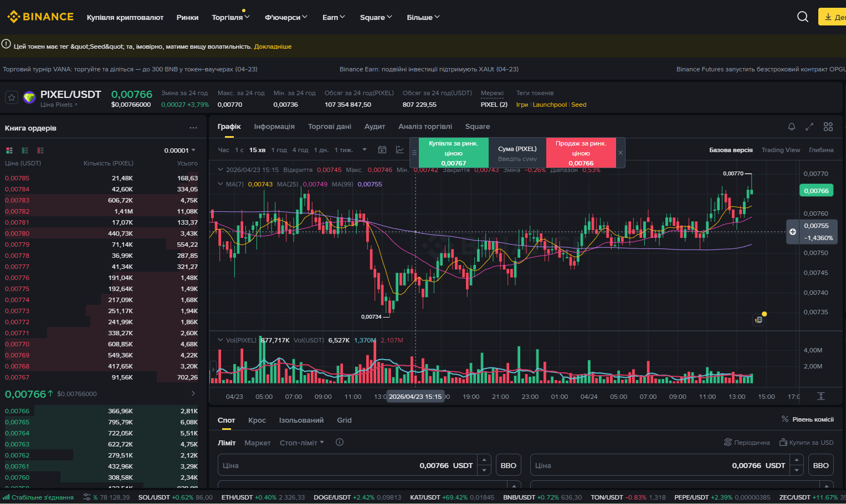Show only sell orders view in order book

40,150
